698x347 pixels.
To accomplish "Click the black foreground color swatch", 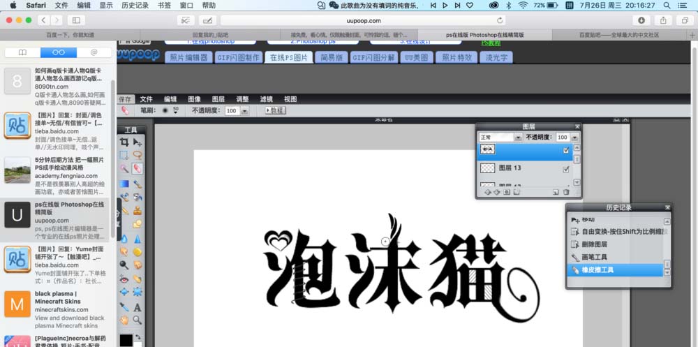I will pyautogui.click(x=126, y=340).
